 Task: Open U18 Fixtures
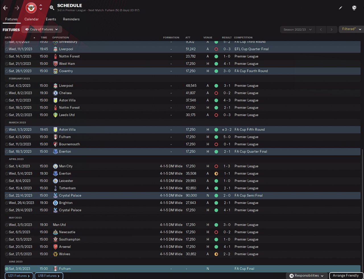49,276
